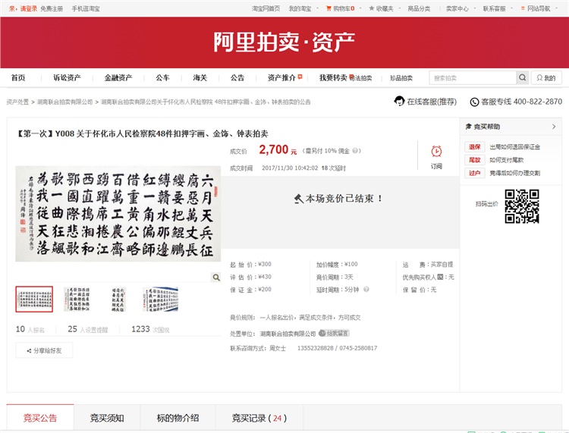Select the 首页 navigation item
Image resolution: width=569 pixels, height=433 pixels.
pyautogui.click(x=18, y=77)
